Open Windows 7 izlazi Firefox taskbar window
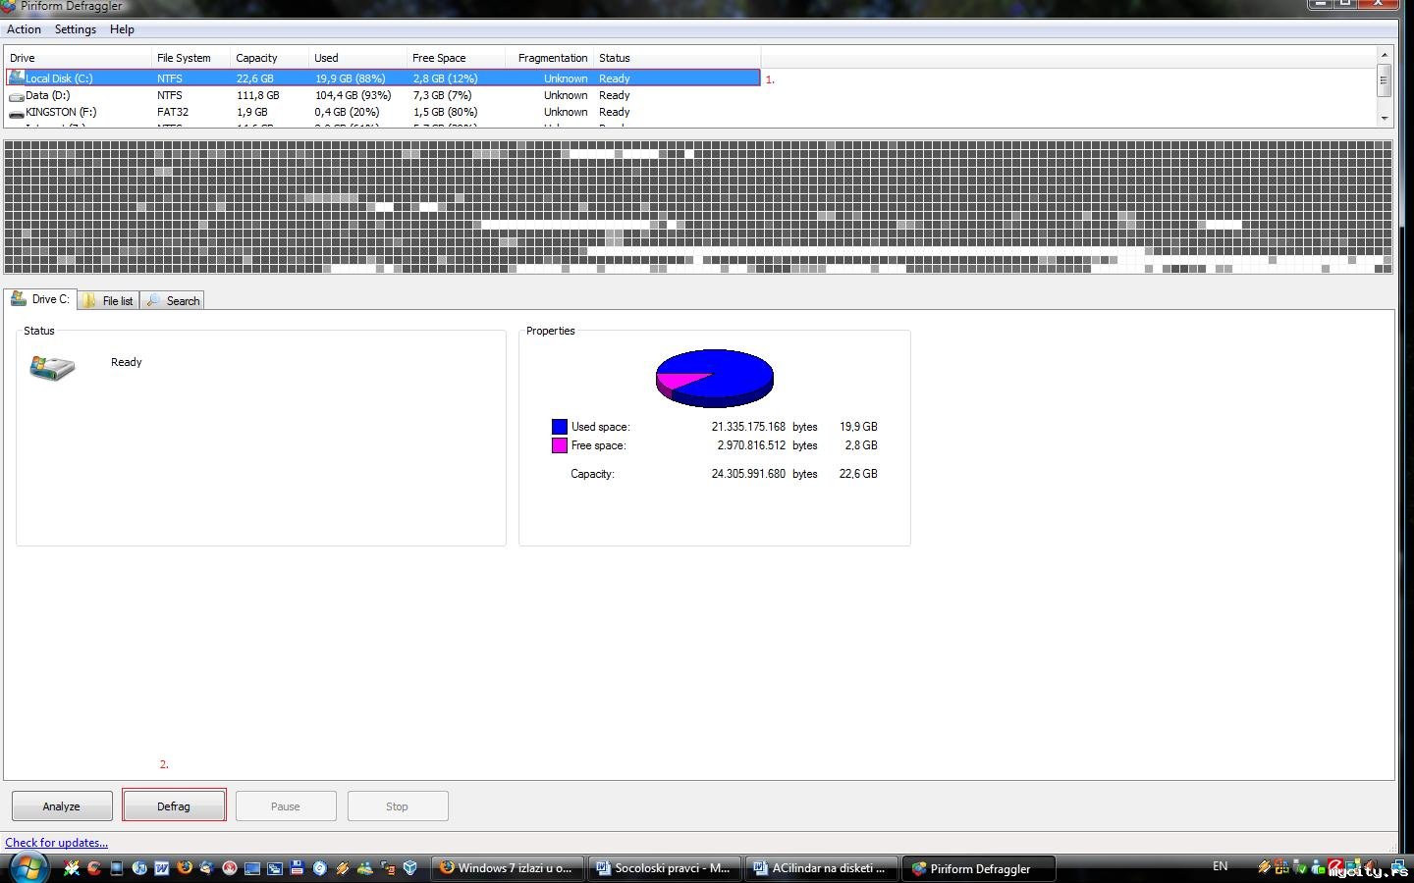Screen dimensions: 1414x883 click(x=508, y=868)
